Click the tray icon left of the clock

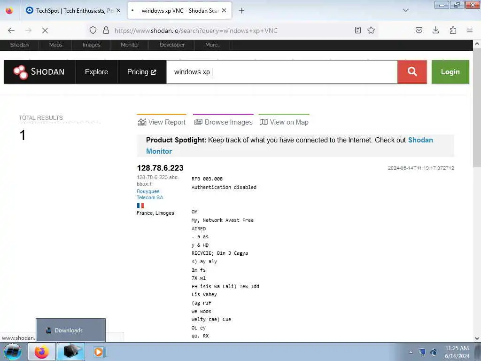434,352
